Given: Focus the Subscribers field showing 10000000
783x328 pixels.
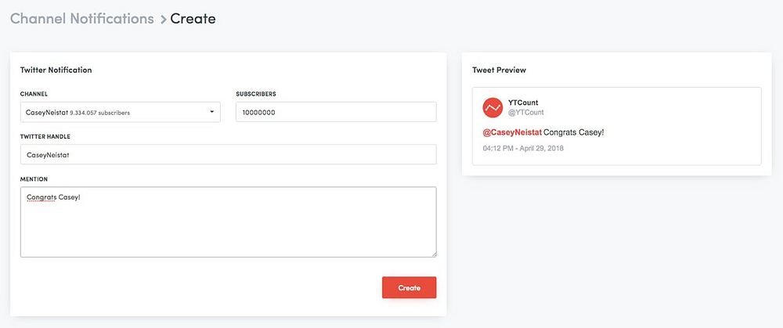Looking at the screenshot, I should click(x=335, y=112).
